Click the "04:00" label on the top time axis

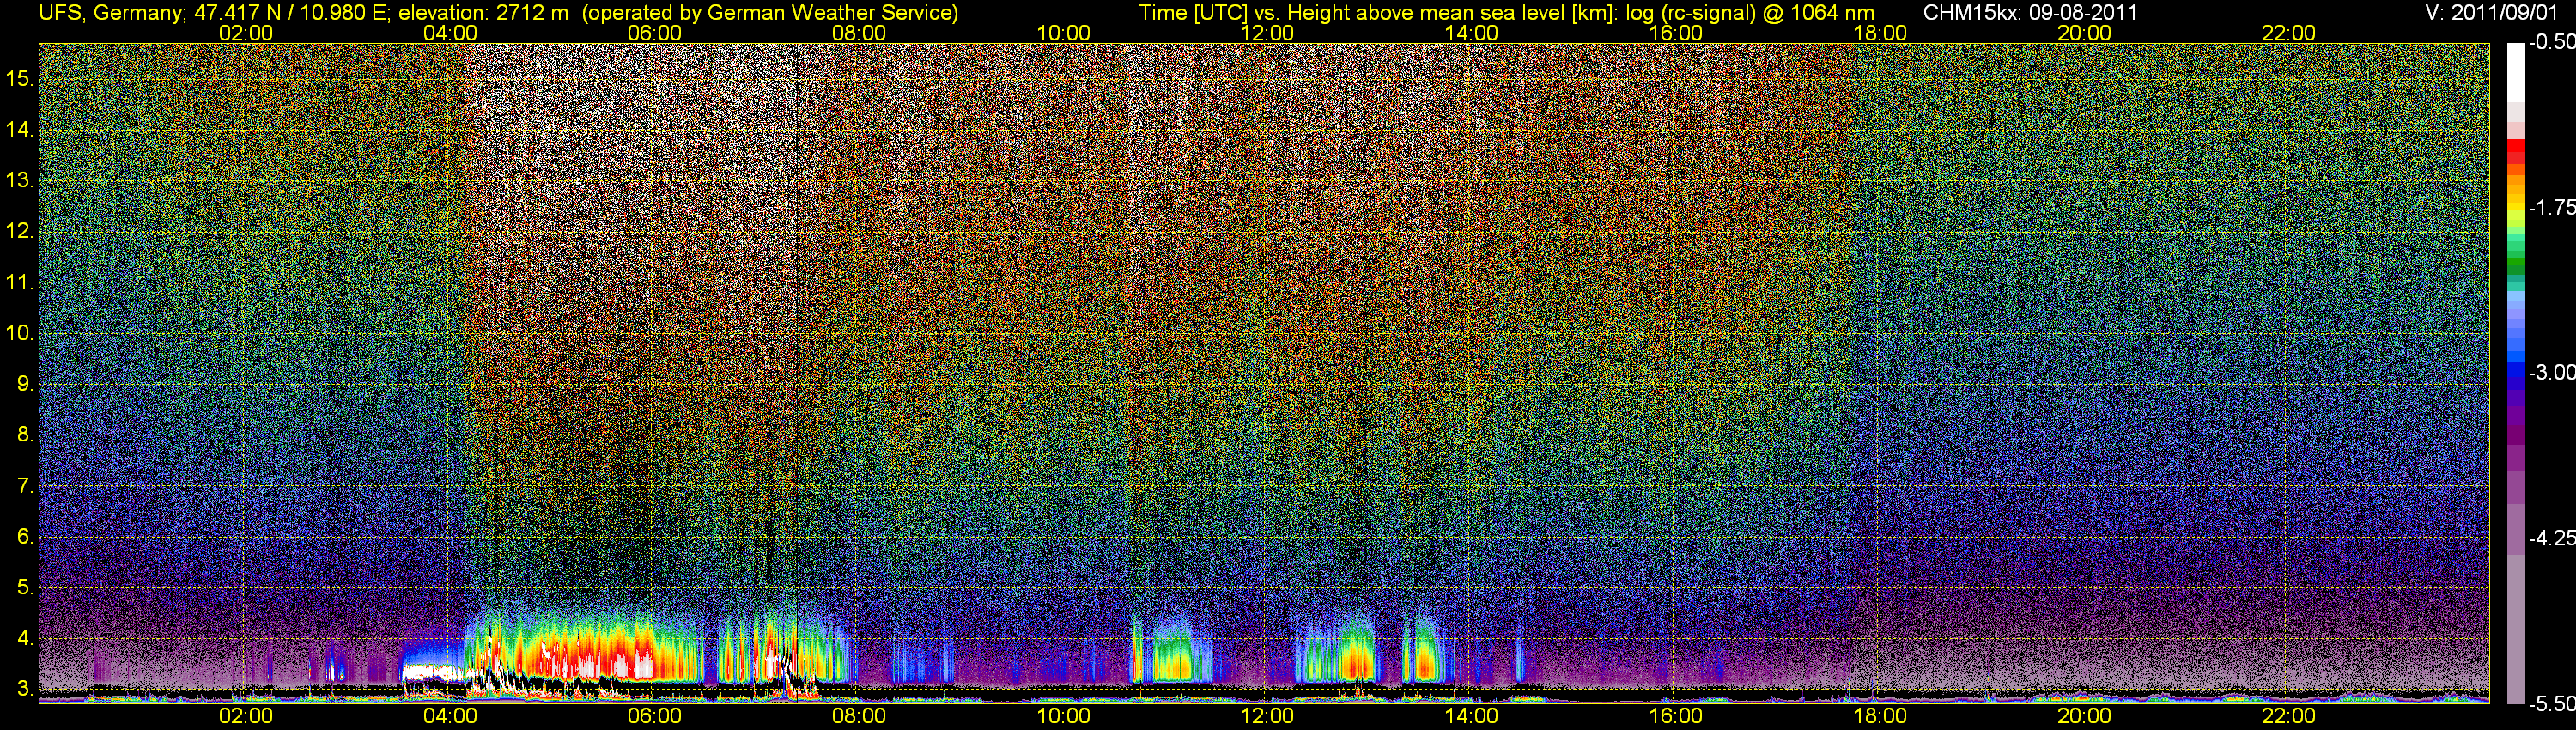point(450,33)
